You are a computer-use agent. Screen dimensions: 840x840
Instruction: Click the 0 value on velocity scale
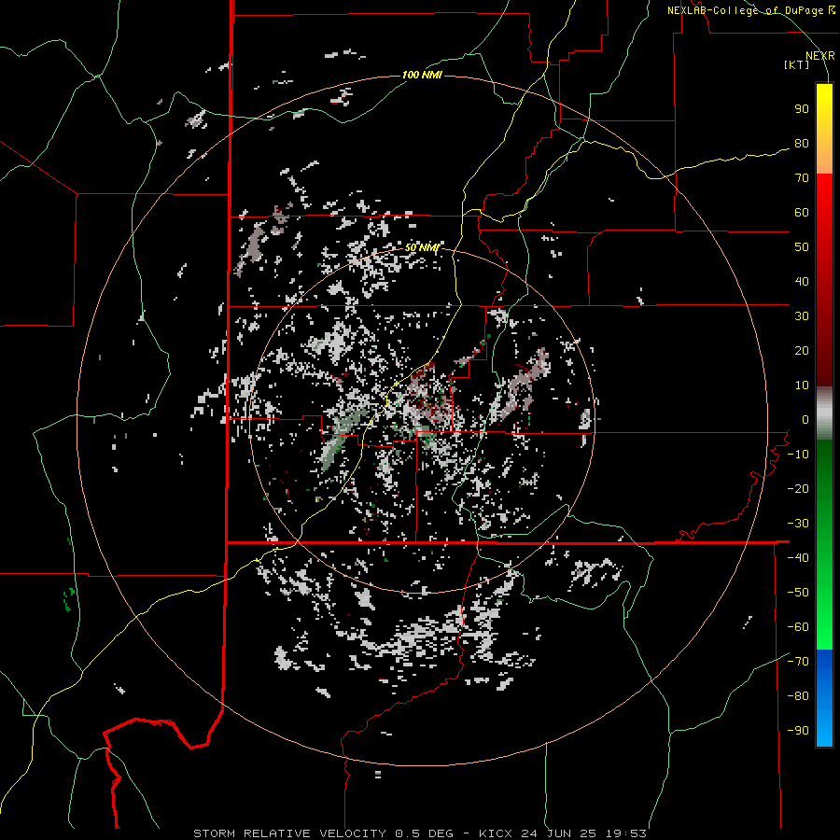tap(805, 419)
